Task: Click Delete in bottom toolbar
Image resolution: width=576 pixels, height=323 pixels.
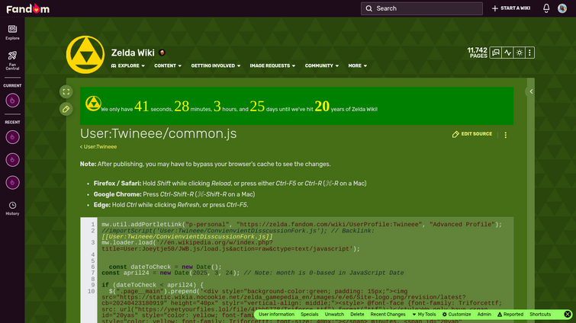Action: [x=357, y=314]
